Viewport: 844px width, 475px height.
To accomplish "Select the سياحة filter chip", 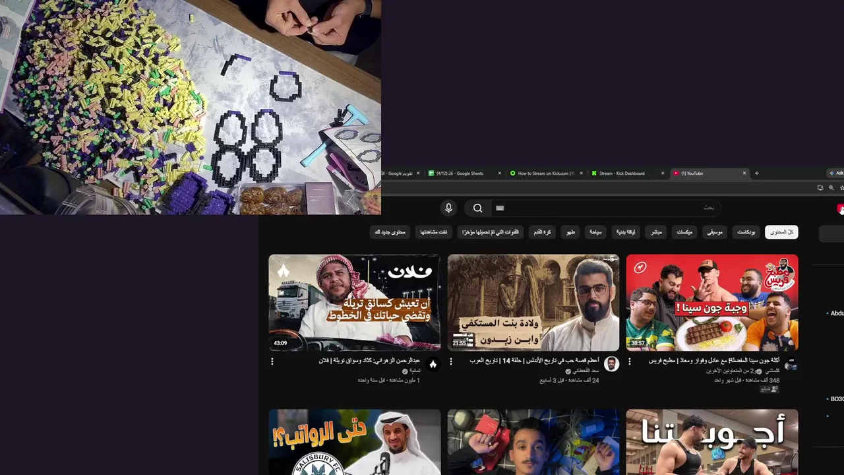I will coord(595,232).
